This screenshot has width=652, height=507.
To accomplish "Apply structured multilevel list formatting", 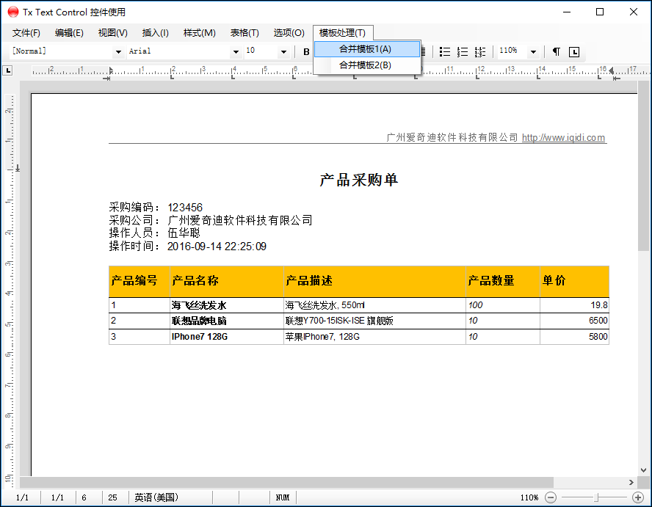I will tap(480, 52).
